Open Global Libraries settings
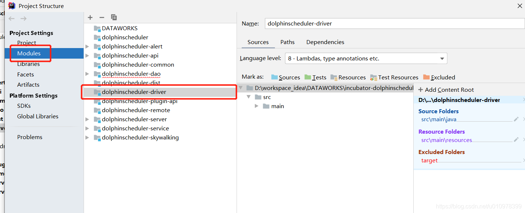 point(38,117)
